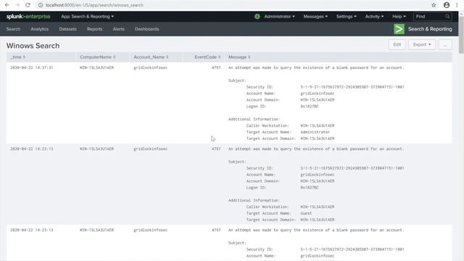Open the Analytics tab
Screen dimensions: 464x261
click(40, 29)
